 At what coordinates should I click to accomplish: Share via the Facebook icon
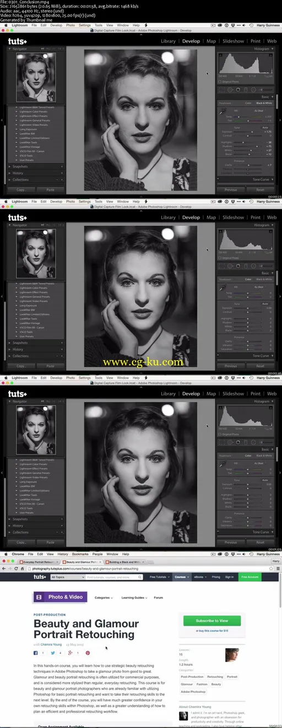[36, 653]
